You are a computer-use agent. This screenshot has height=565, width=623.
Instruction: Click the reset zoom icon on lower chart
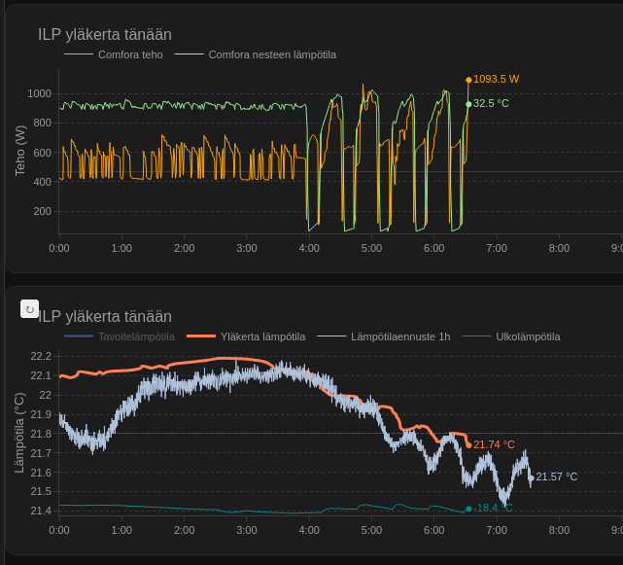click(x=30, y=309)
